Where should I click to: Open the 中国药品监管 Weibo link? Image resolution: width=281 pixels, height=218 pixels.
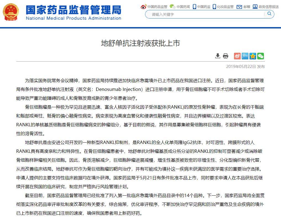click(x=157, y=7)
